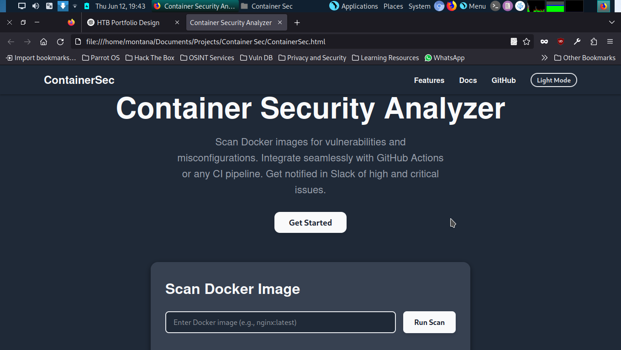621x350 pixels.
Task: Open the OSINT Services bookmarks folder
Action: [x=207, y=58]
